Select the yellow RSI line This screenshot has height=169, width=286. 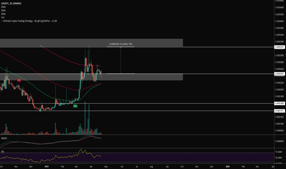pyautogui.click(x=51, y=156)
